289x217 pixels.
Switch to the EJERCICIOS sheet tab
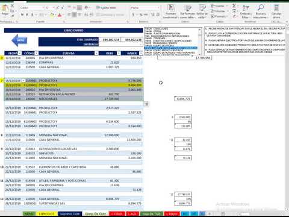[x=47, y=214]
